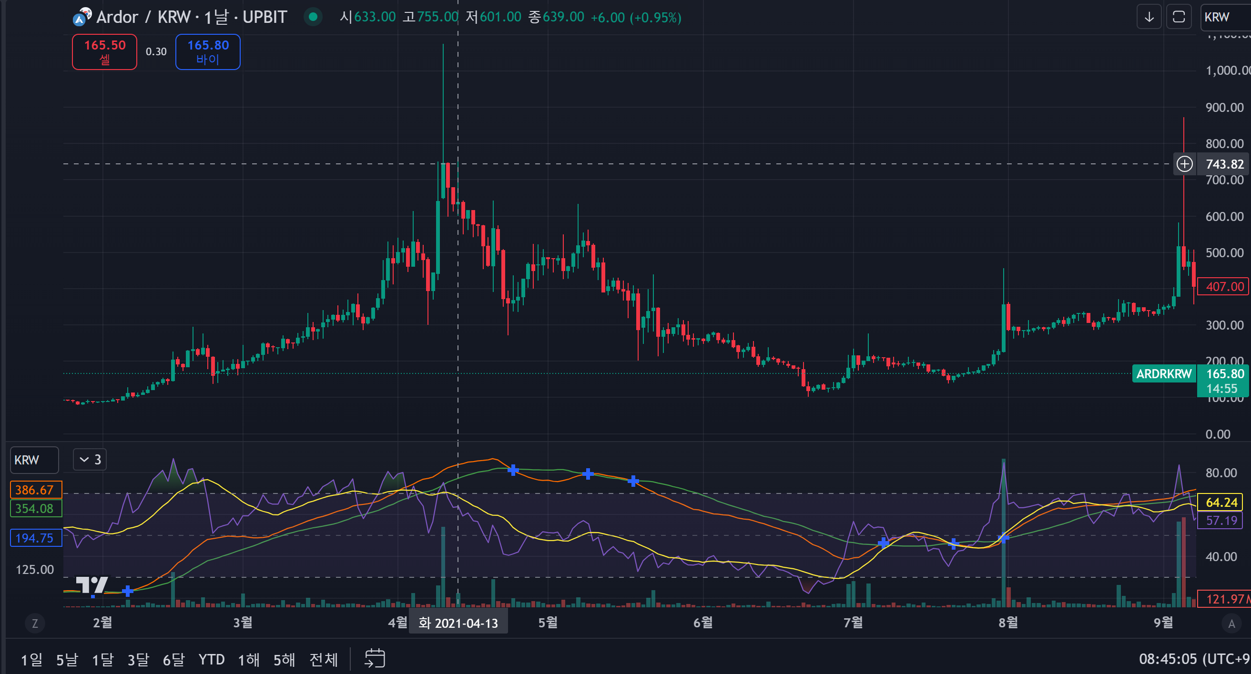Open the indicator pane KRW dropdown
Viewport: 1251px width, 674px height.
34,460
